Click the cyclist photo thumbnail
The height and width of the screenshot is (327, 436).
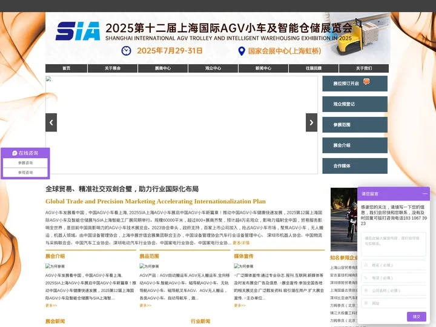pyautogui.click(x=344, y=219)
